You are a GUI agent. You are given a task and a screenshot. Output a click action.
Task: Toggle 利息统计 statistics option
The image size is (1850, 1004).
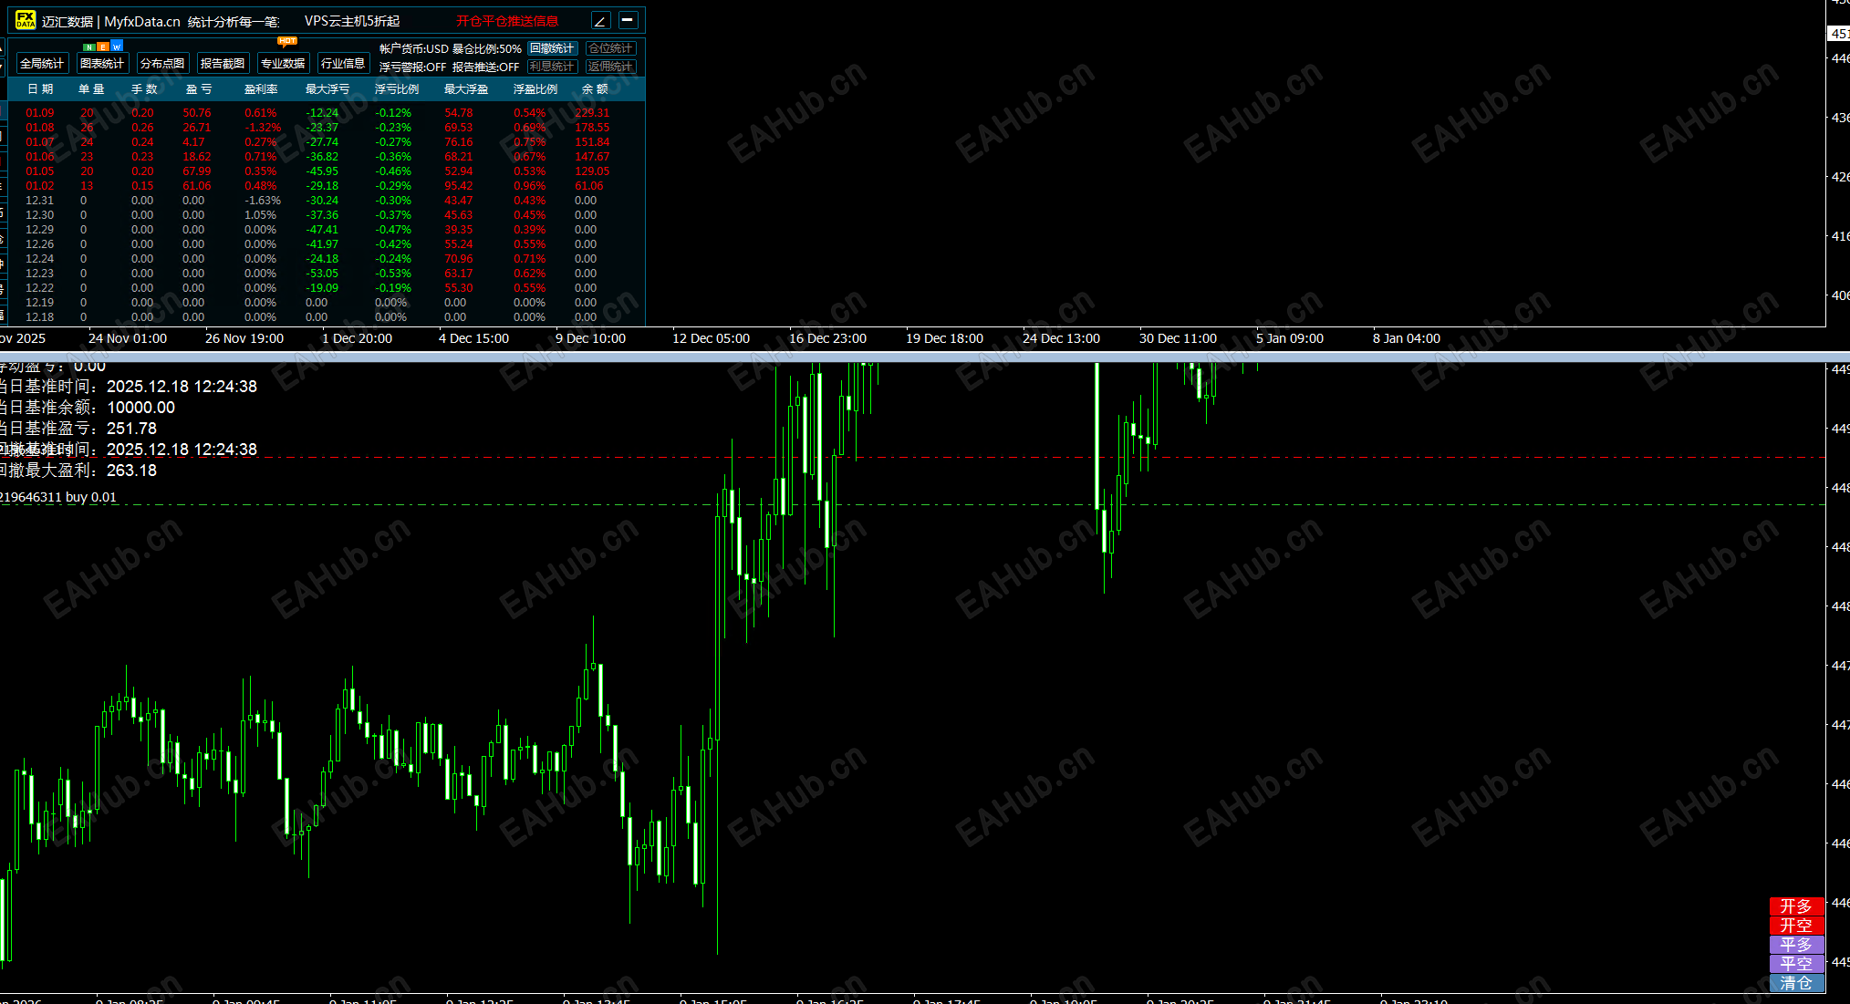pyautogui.click(x=552, y=67)
